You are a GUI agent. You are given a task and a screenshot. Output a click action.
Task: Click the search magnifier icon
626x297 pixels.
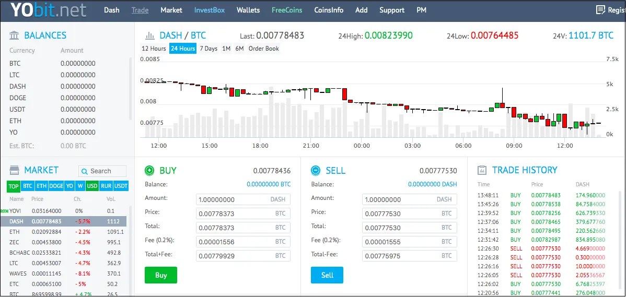tap(84, 171)
